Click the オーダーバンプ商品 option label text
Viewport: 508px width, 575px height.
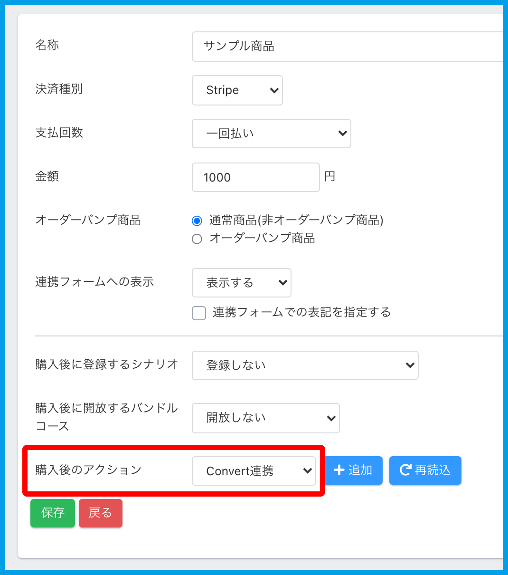262,238
